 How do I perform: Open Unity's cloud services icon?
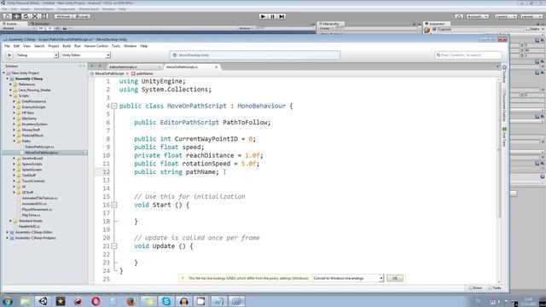[459, 16]
